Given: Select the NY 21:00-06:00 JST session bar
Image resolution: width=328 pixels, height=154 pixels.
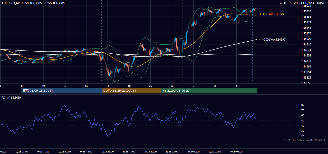Looking at the screenshot, I should point(209,91).
